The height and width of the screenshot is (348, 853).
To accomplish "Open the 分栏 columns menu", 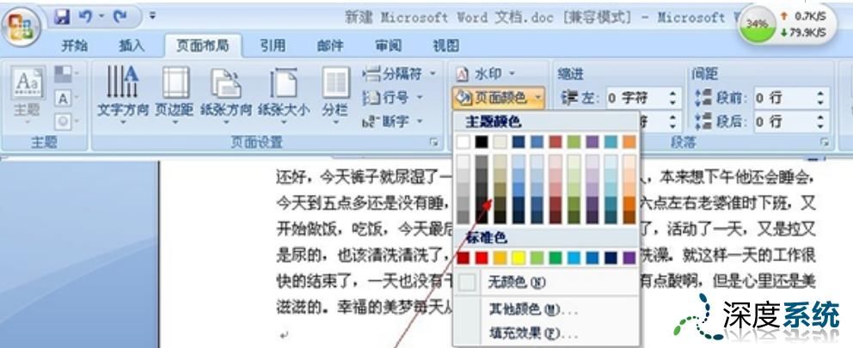I will [x=335, y=96].
